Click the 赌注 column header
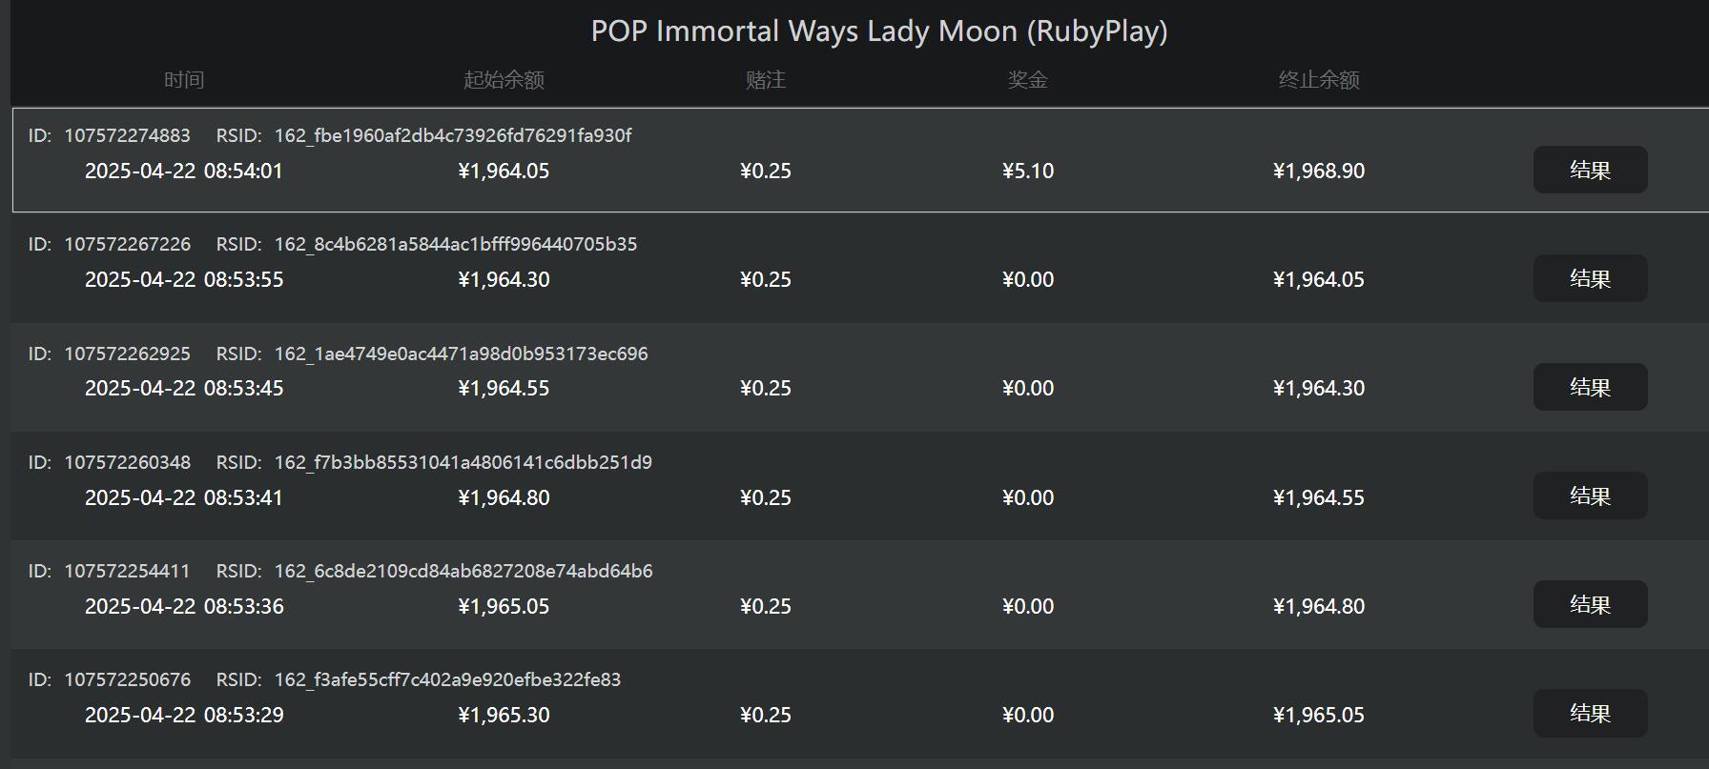This screenshot has height=769, width=1709. [765, 80]
